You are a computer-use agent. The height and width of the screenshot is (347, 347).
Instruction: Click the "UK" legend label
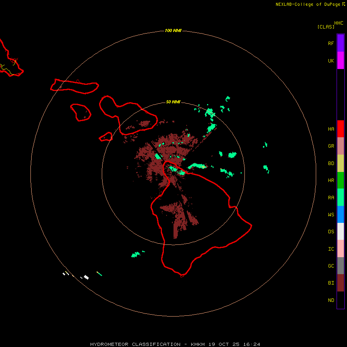(x=331, y=61)
